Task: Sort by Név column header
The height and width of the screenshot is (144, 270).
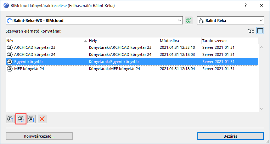Action: (x=47, y=41)
